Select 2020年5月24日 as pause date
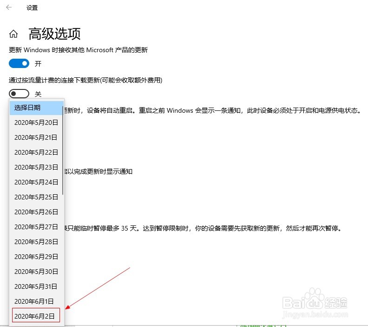This screenshot has width=368, height=327. [36, 182]
